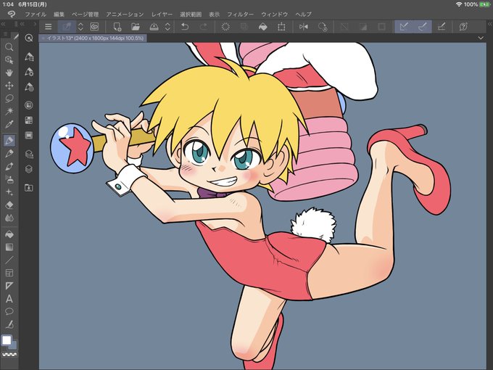Select the Lasso selection tool
This screenshot has width=493, height=370.
point(9,99)
